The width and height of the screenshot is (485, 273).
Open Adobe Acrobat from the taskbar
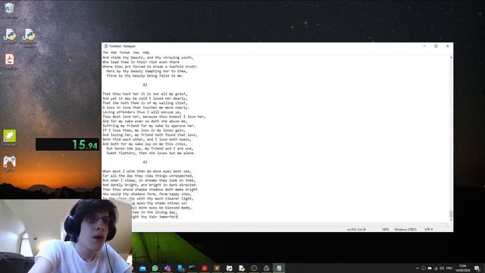tap(205, 268)
